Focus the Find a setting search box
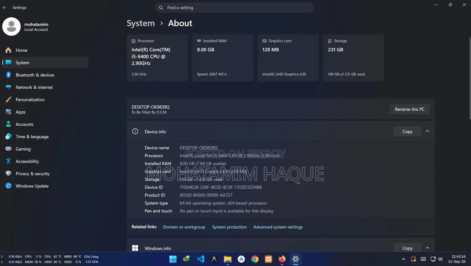 click(234, 8)
